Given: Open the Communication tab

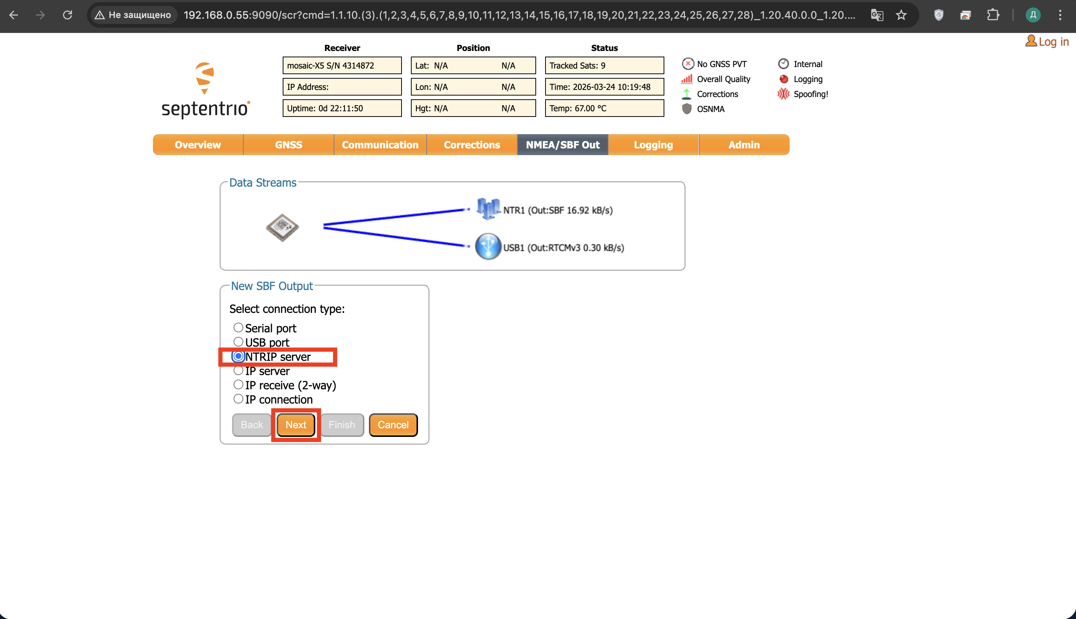Looking at the screenshot, I should click(x=380, y=145).
